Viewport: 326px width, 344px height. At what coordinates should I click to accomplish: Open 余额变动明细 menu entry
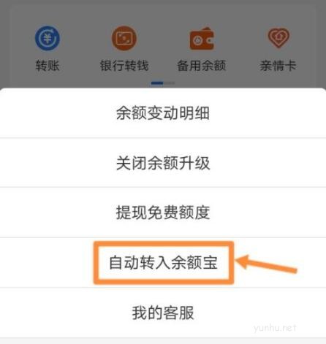point(163,113)
